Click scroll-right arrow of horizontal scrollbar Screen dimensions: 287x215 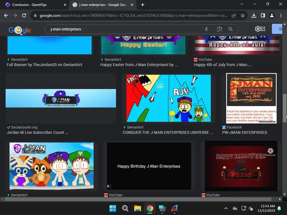click(280, 199)
